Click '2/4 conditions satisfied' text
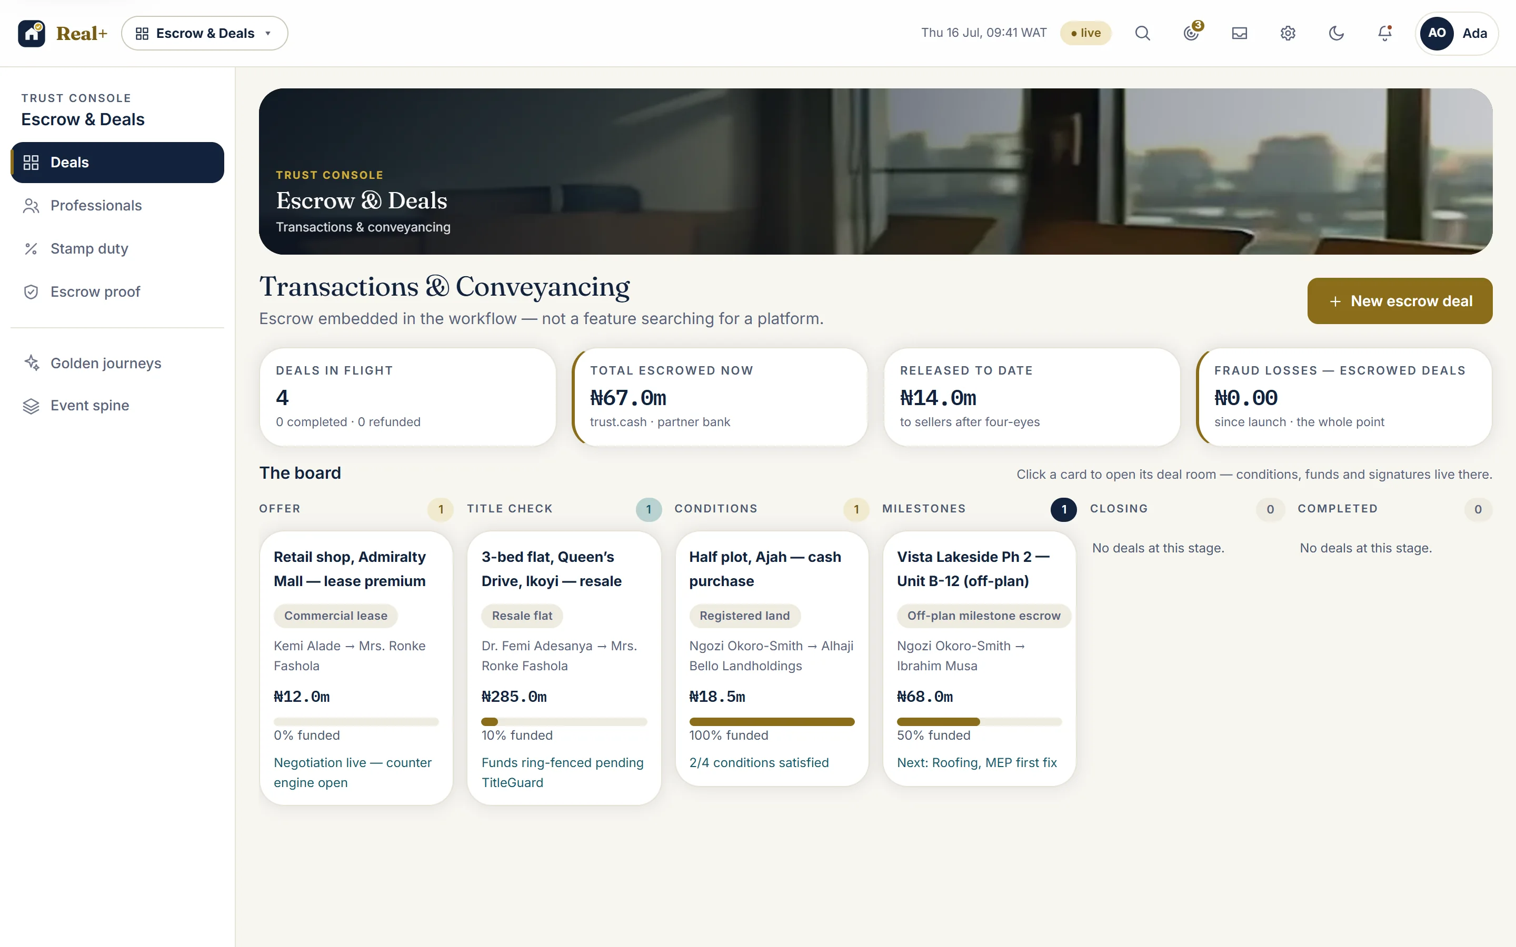The height and width of the screenshot is (947, 1516). [x=759, y=763]
